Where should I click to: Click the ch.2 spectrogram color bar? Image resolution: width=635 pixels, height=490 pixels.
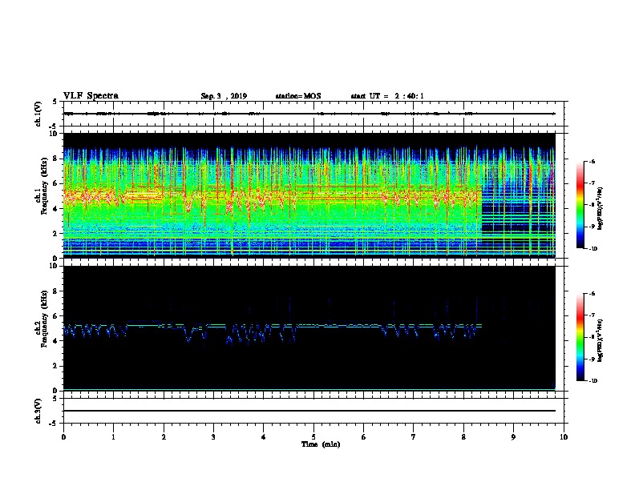pyautogui.click(x=580, y=337)
